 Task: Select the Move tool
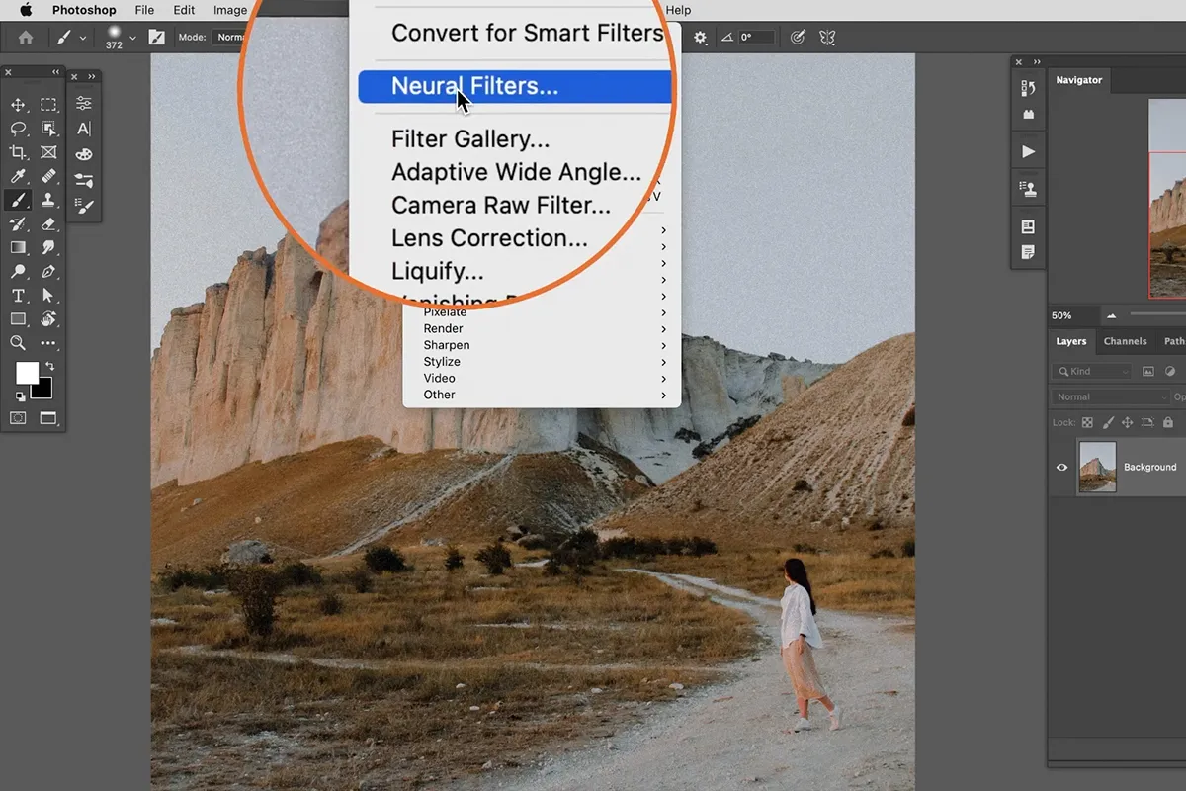[x=18, y=105]
